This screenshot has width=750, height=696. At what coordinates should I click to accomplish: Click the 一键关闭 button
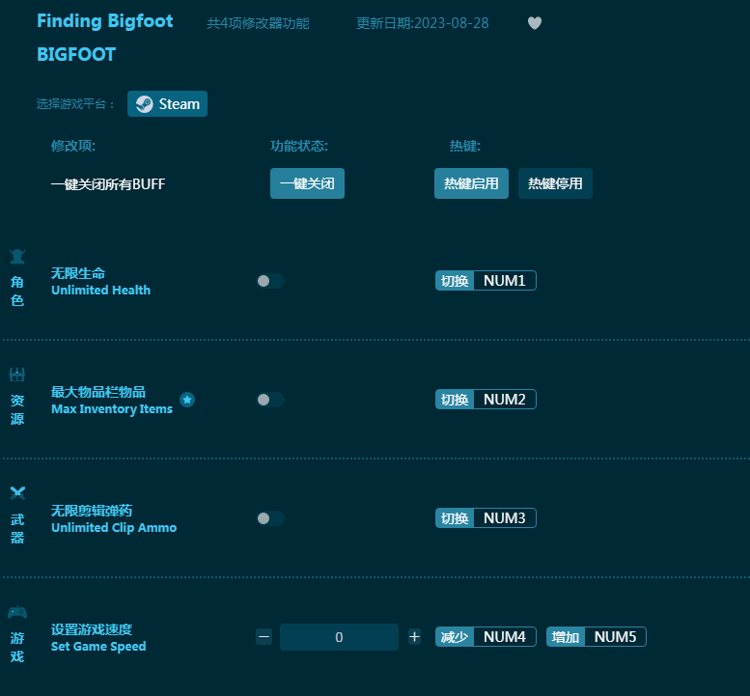[x=307, y=183]
